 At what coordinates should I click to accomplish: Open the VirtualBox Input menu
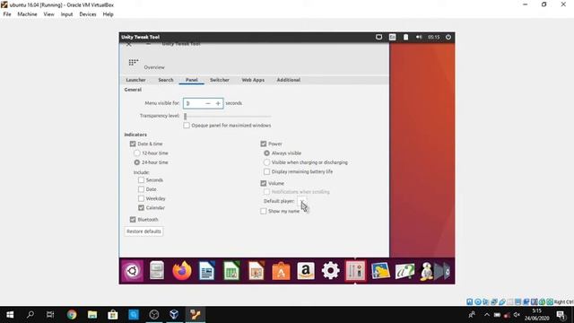pyautogui.click(x=66, y=14)
